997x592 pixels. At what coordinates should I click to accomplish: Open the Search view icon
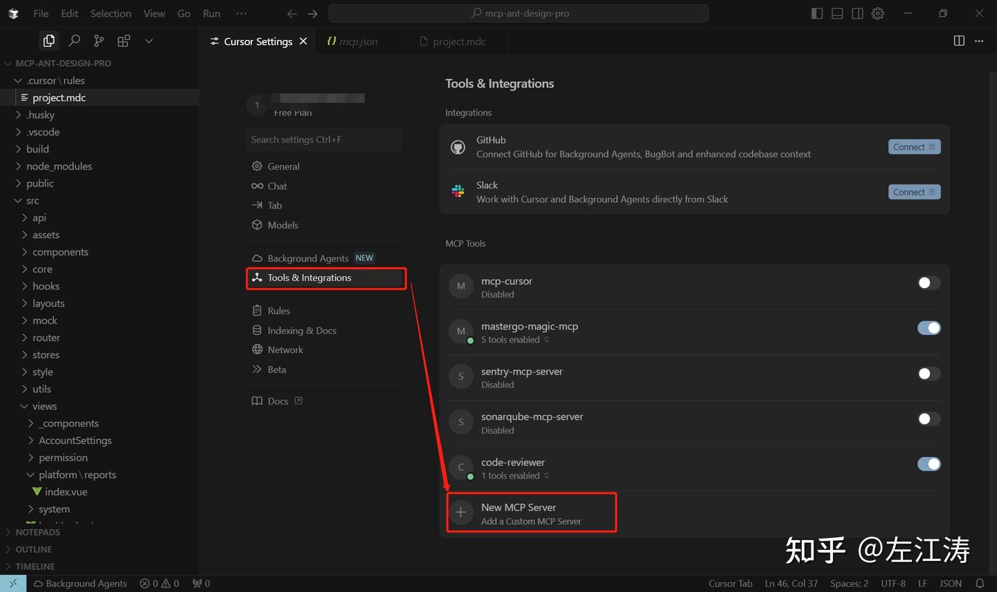click(x=74, y=41)
